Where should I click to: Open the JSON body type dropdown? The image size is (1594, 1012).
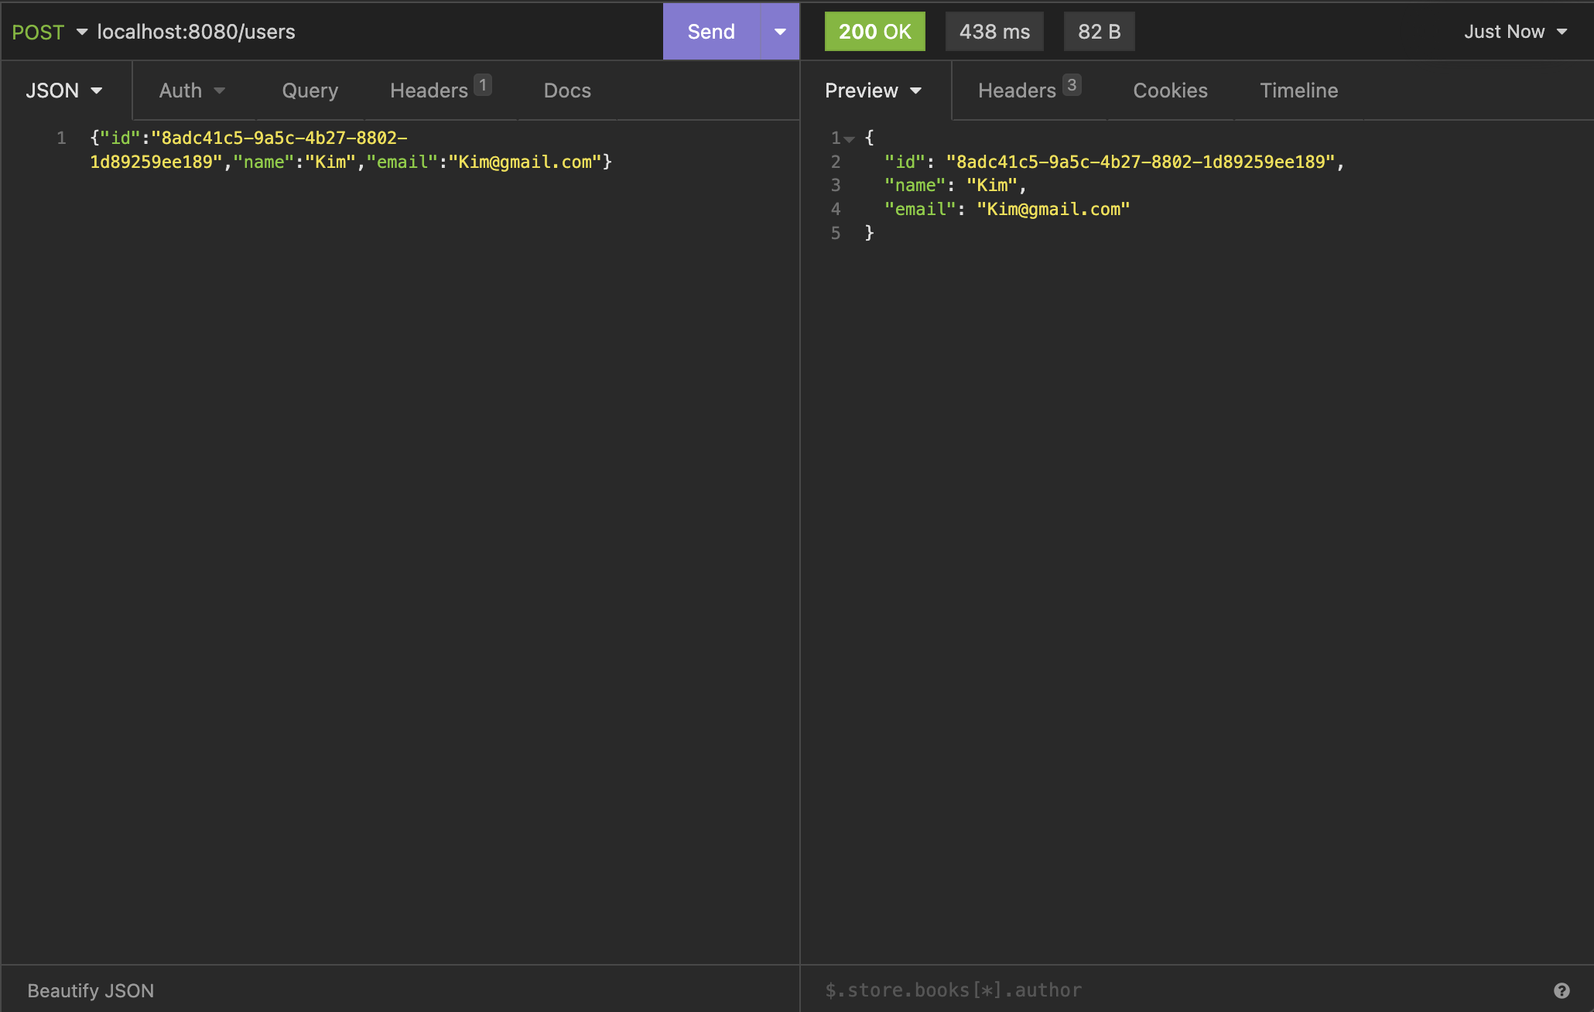(64, 91)
